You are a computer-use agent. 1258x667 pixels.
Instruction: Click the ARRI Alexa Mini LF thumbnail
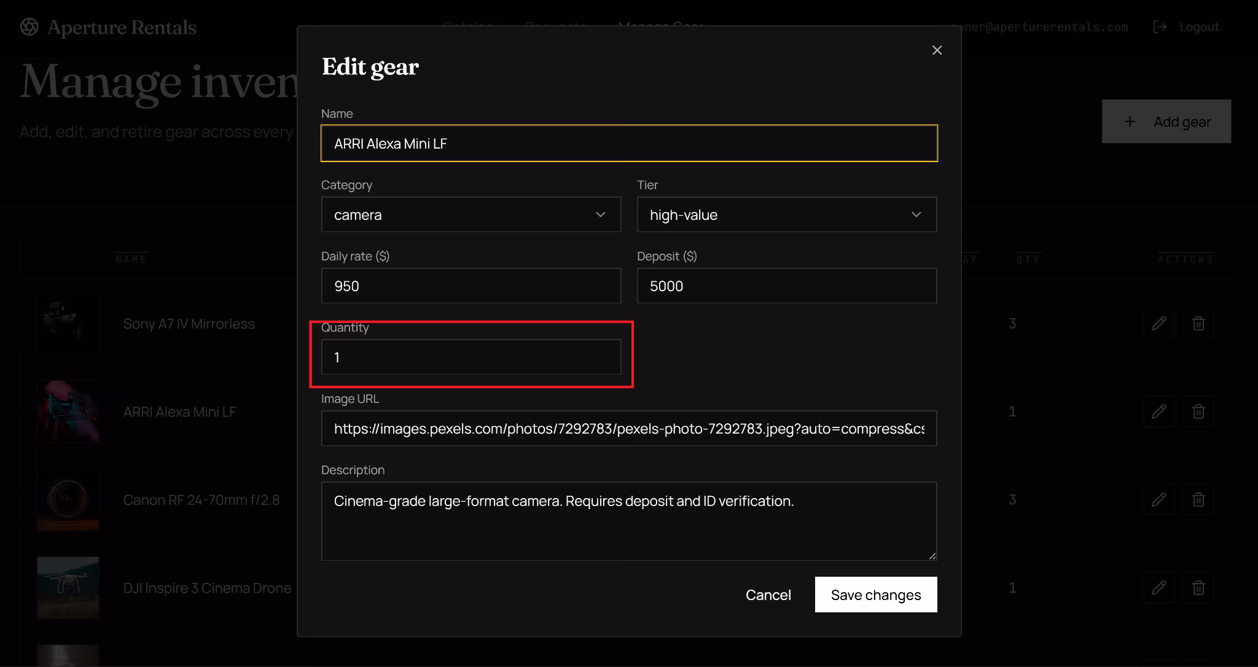coord(68,412)
